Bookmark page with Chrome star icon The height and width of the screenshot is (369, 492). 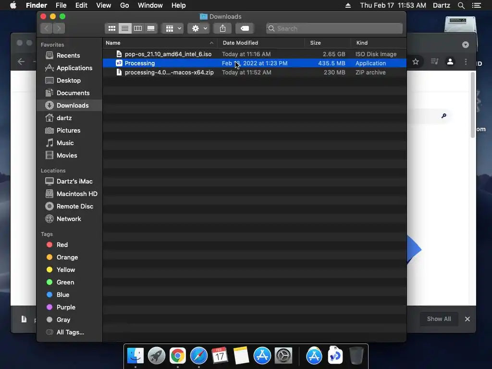416,61
